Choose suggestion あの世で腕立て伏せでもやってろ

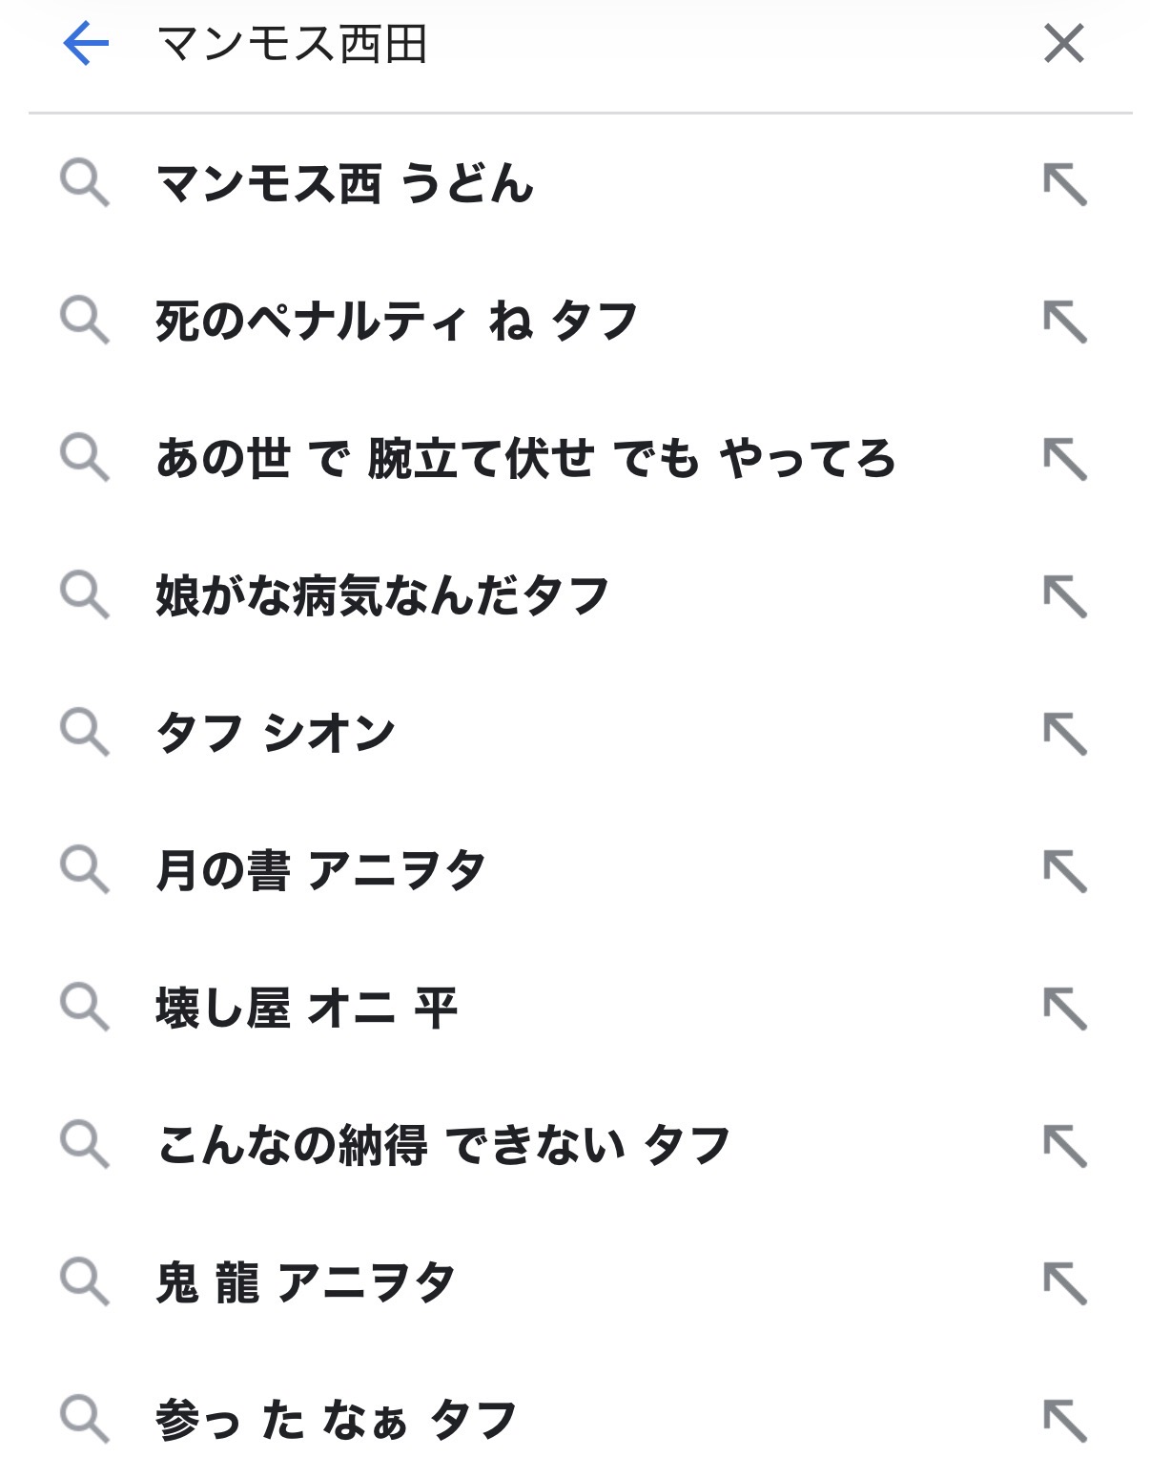tap(525, 458)
